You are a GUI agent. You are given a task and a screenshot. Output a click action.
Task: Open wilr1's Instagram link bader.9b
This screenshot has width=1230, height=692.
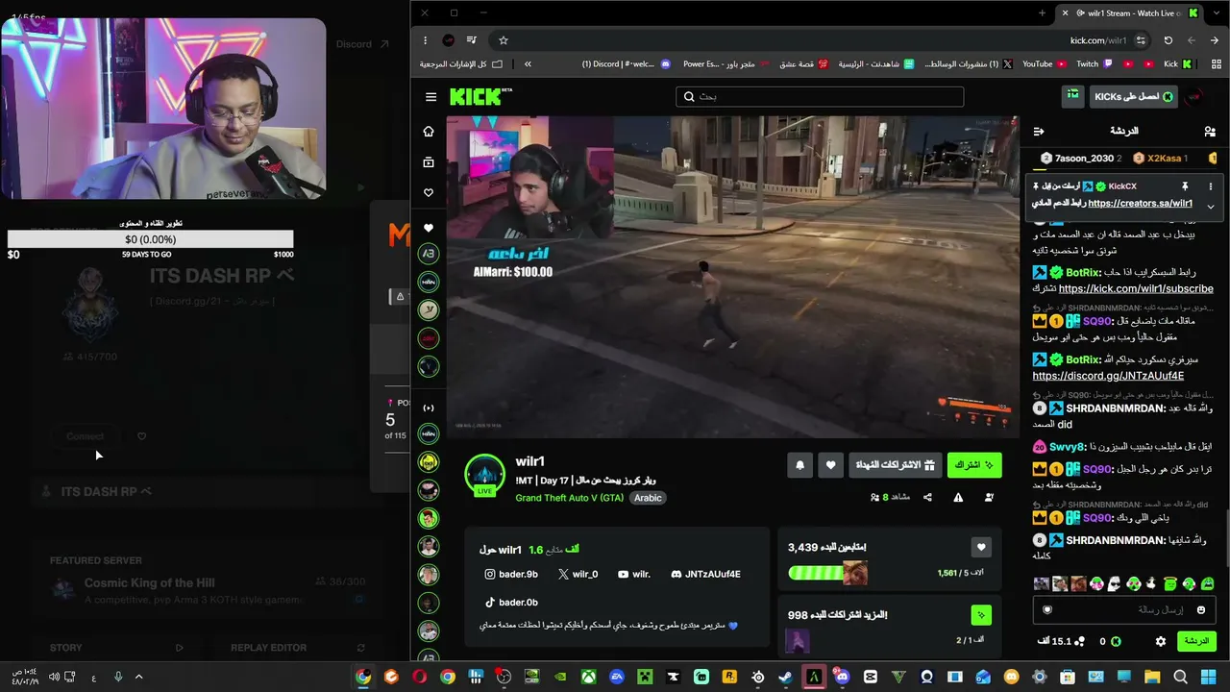coord(511,574)
